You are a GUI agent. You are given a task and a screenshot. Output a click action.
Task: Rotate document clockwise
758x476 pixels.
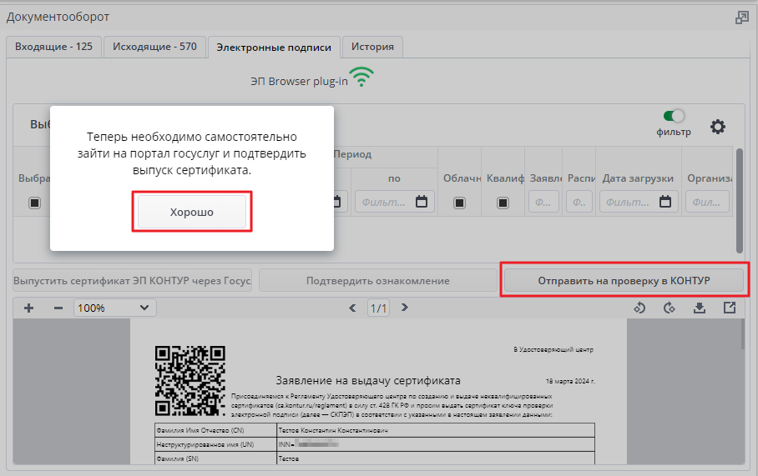(x=669, y=308)
